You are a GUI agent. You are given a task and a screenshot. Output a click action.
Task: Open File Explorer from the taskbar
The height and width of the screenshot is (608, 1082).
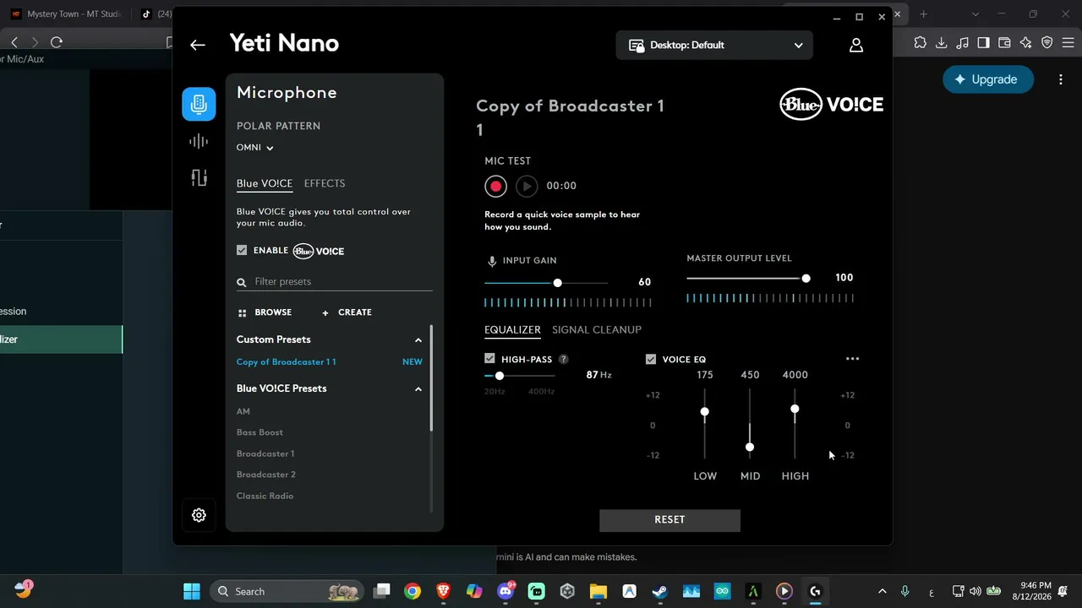[x=598, y=591]
